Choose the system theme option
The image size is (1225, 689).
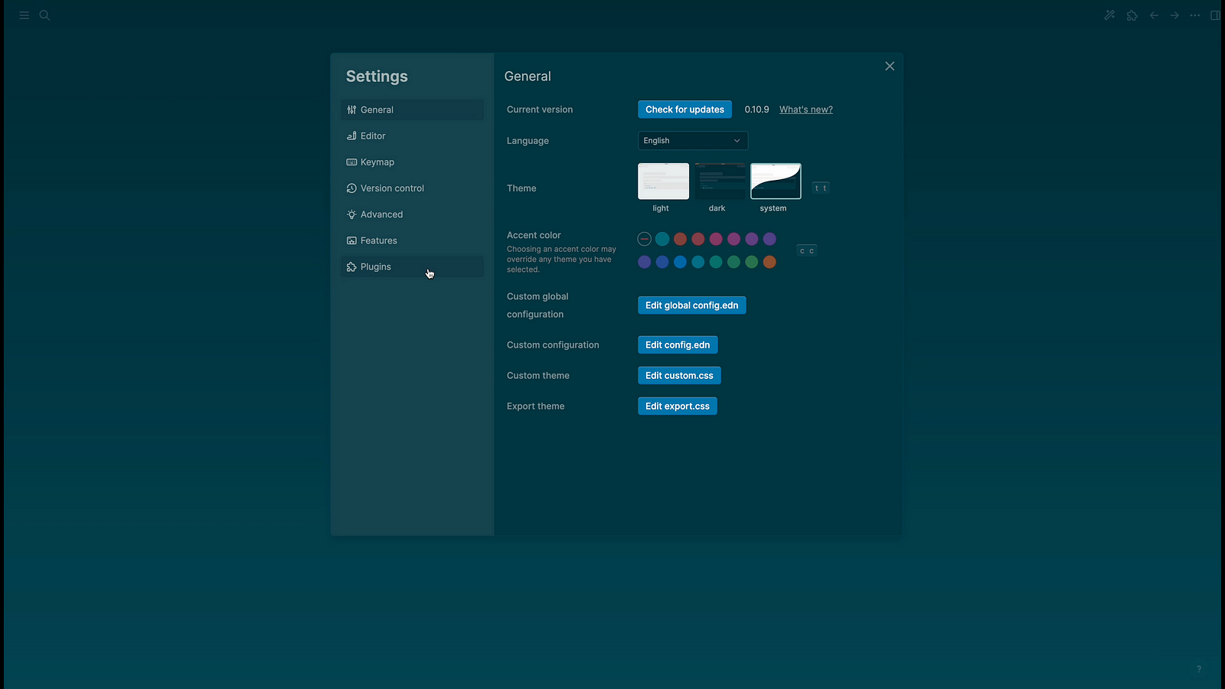[x=776, y=181]
